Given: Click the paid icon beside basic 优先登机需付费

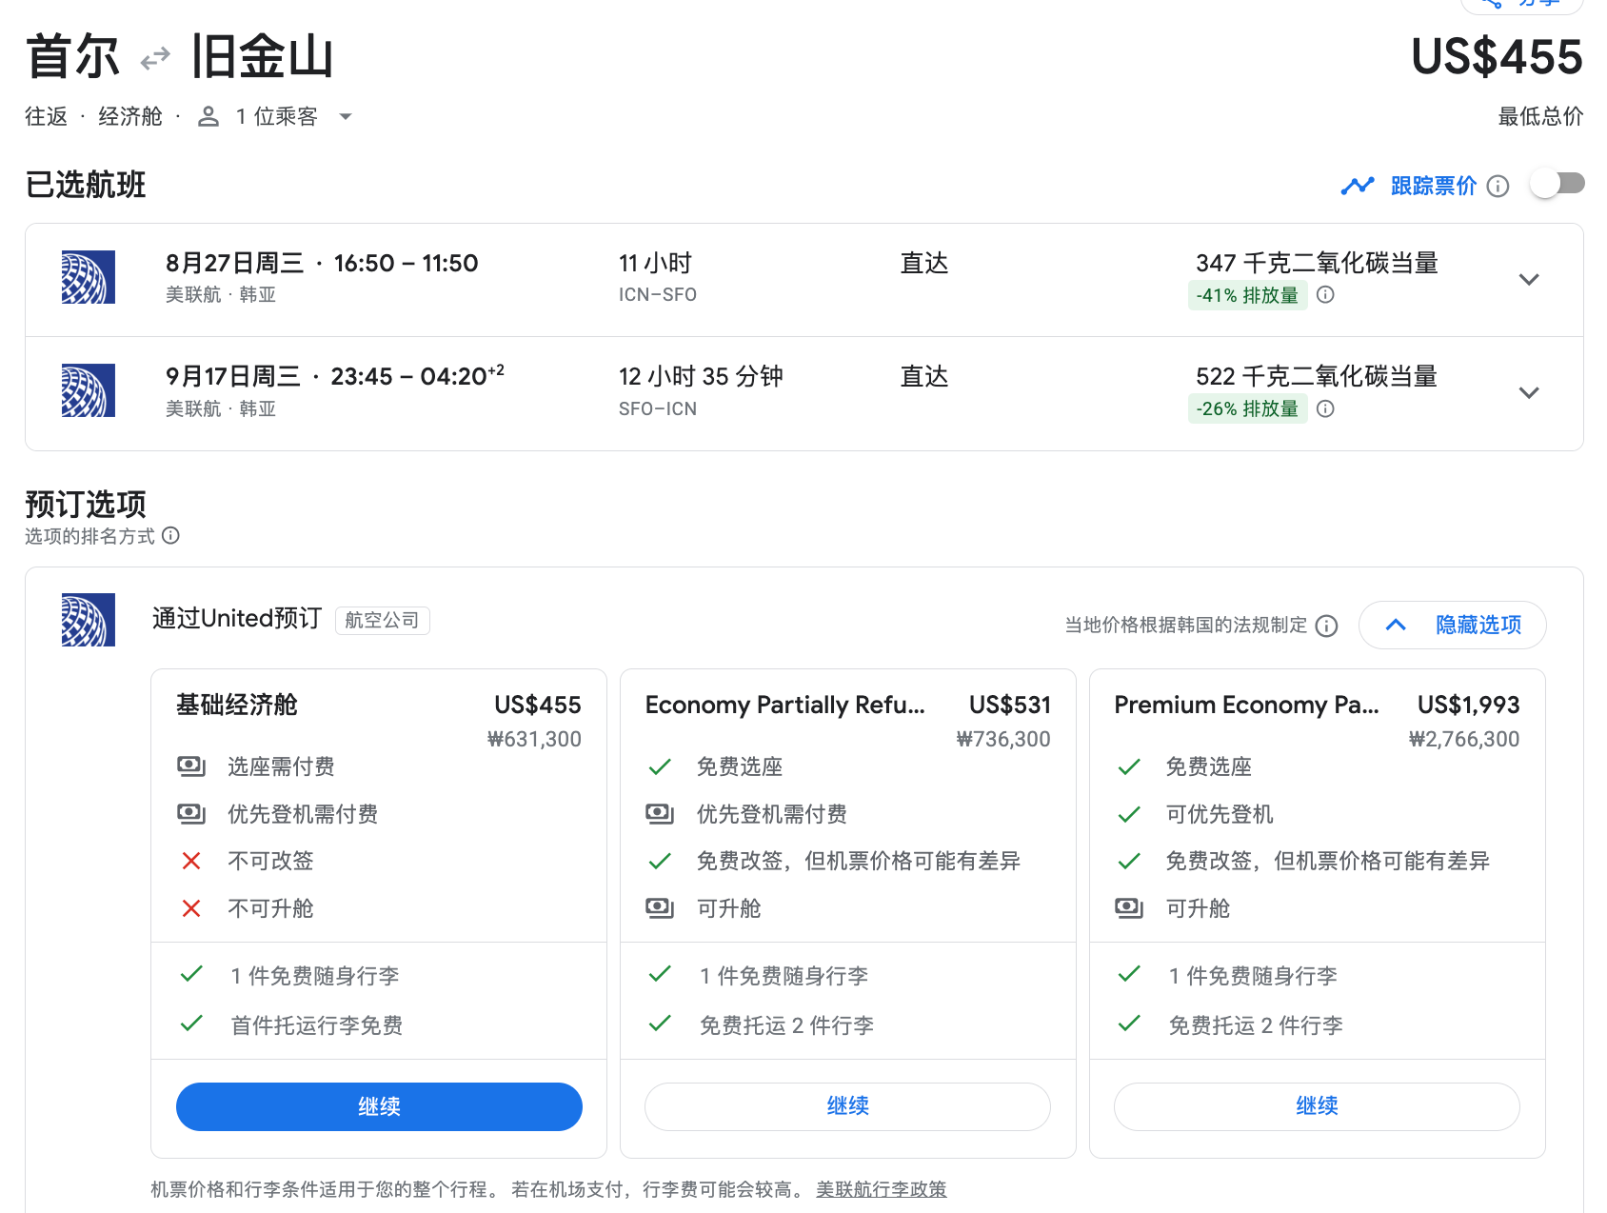Looking at the screenshot, I should [x=191, y=814].
